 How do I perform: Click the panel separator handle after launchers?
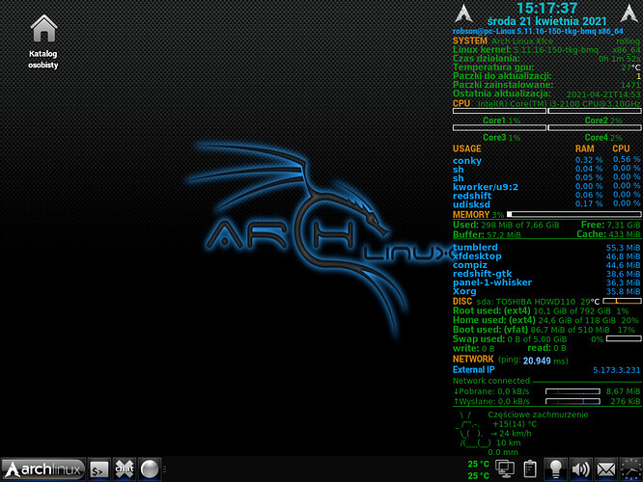pyautogui.click(x=165, y=469)
